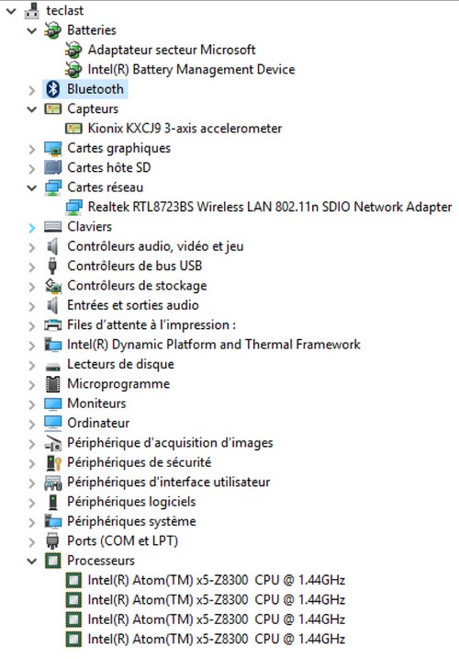Click the Périphériques système icon
459x659 pixels.
tap(53, 521)
